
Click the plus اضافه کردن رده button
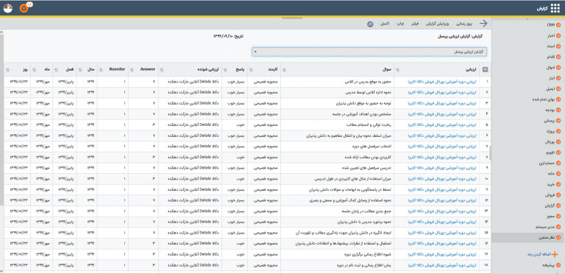(542, 254)
